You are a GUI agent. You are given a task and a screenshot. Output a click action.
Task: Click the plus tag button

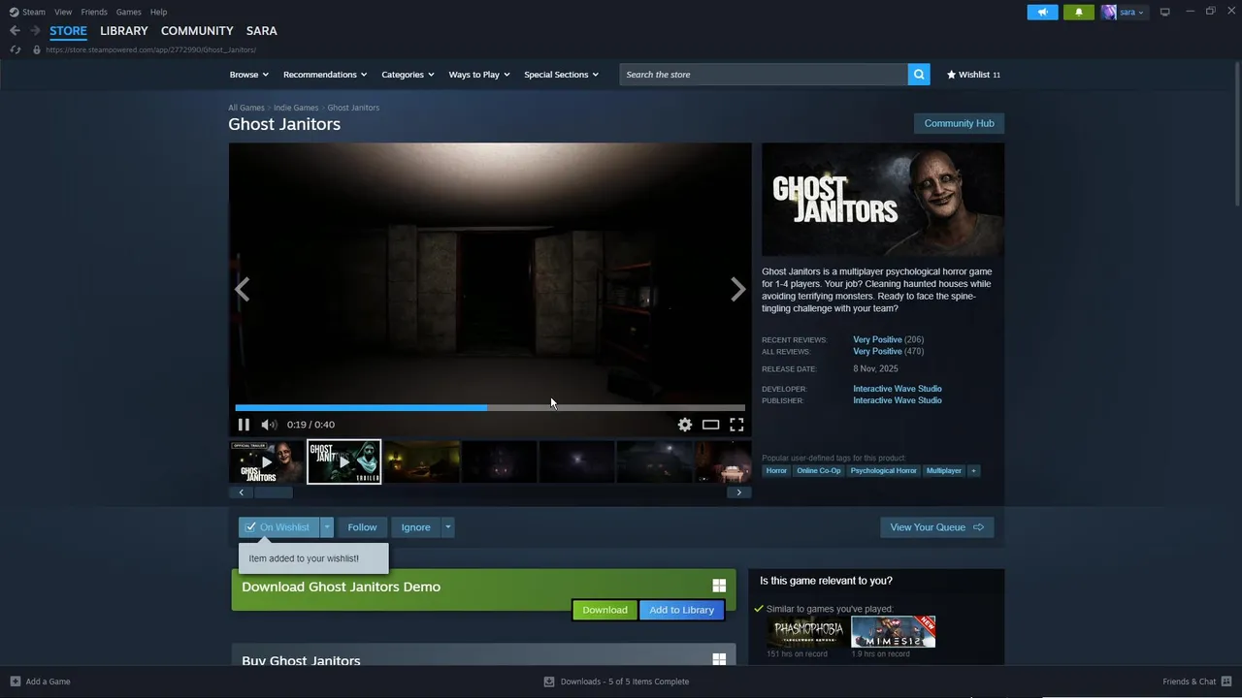click(x=973, y=470)
